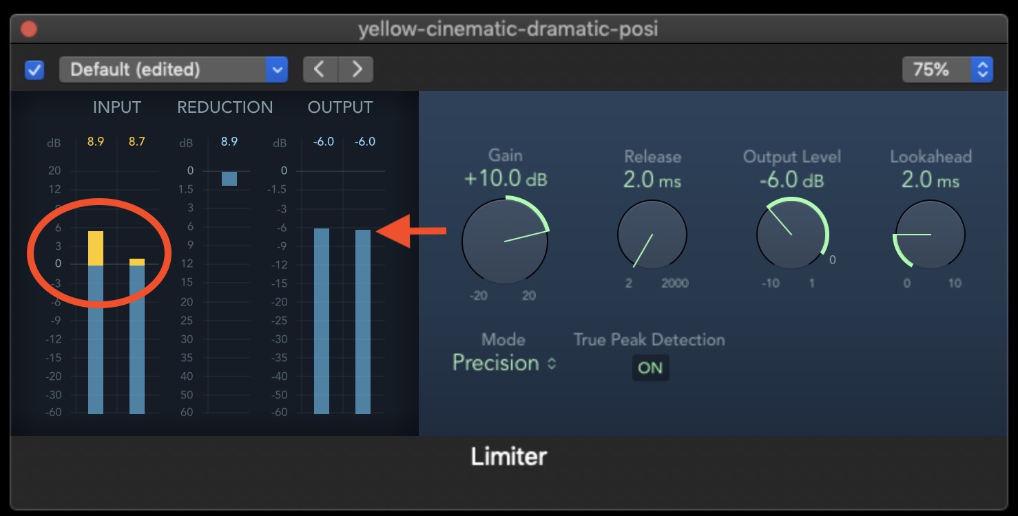Viewport: 1018px width, 516px height.
Task: Click the yellow-cinematic-dramatic-posi title bar
Action: [508, 28]
